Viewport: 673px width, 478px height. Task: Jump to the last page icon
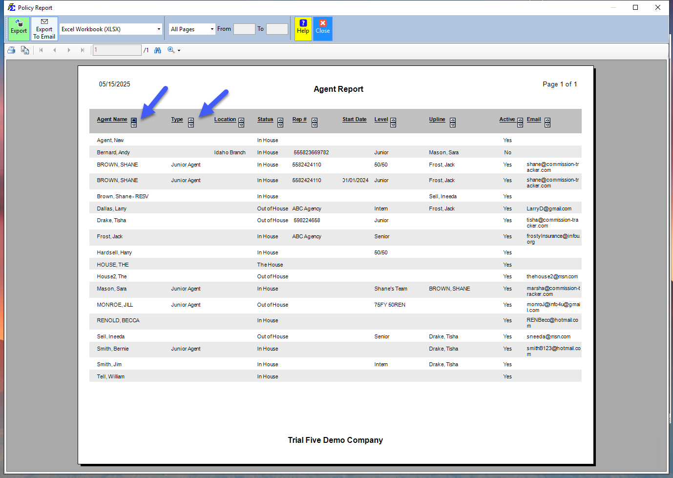point(83,50)
